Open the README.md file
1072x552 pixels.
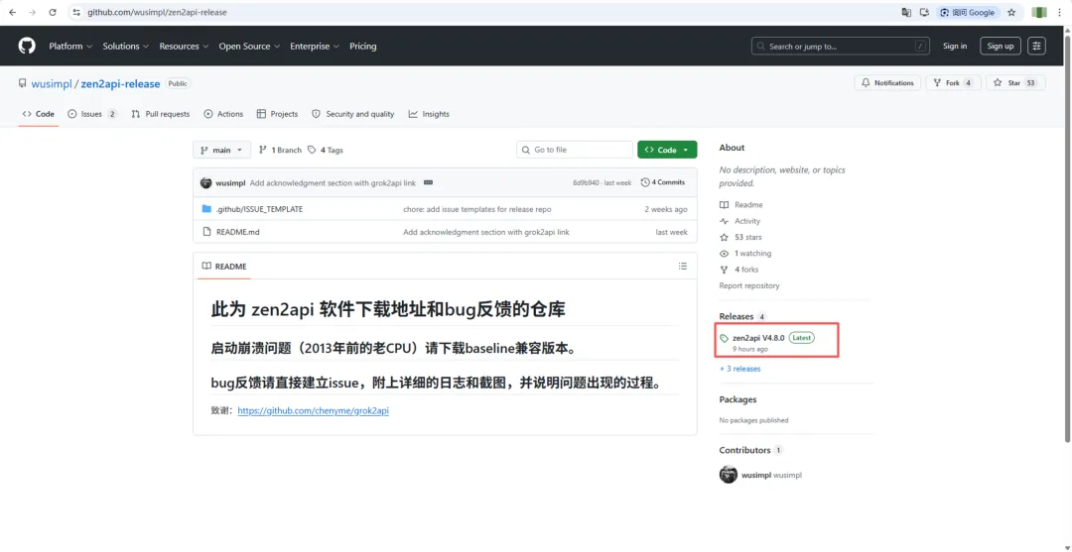pos(238,232)
